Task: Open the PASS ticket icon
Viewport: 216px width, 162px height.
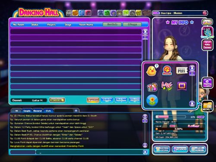Action: point(182,70)
